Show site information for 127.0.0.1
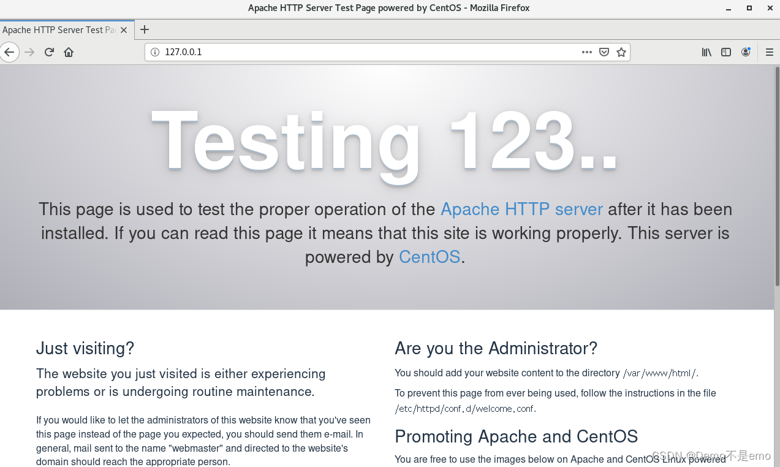Screen dimensions: 780x467 (x=155, y=52)
